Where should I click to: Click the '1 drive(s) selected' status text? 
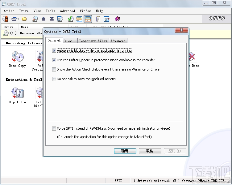151,181
